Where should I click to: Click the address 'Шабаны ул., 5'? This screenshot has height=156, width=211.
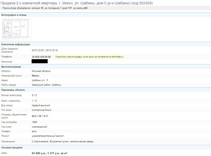[40, 80]
